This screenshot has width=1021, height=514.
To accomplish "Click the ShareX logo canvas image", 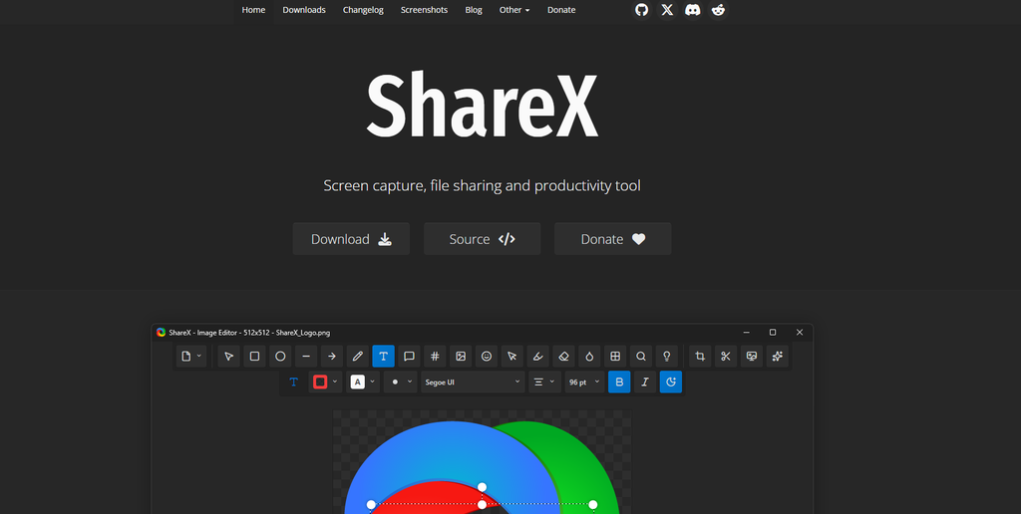I will (x=482, y=461).
